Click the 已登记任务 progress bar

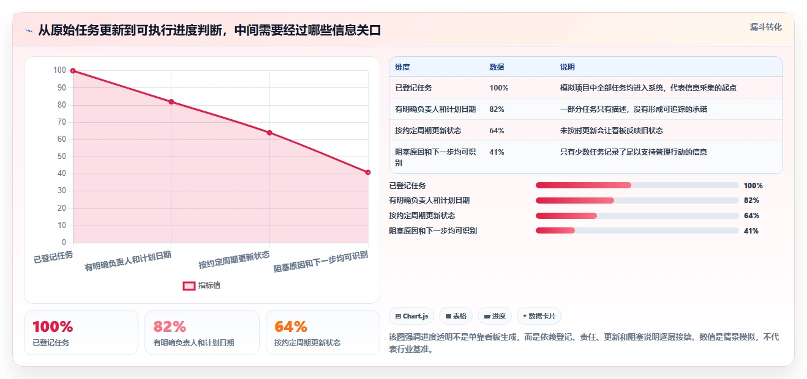pyautogui.click(x=637, y=185)
